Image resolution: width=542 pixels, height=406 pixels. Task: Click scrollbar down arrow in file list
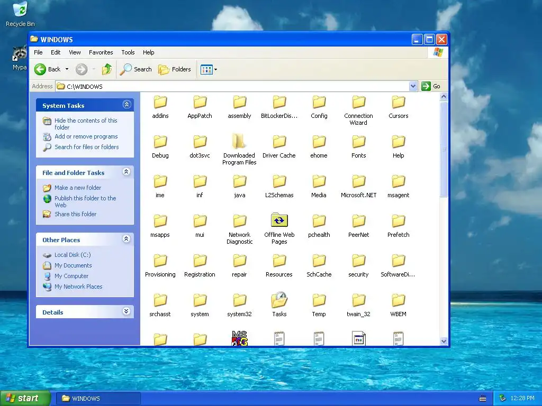click(444, 341)
